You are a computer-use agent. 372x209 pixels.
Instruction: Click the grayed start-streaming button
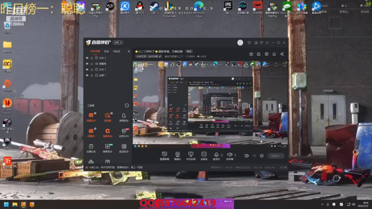(x=276, y=156)
